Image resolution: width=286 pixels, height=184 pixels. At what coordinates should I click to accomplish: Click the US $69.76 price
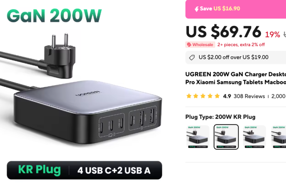223,32
